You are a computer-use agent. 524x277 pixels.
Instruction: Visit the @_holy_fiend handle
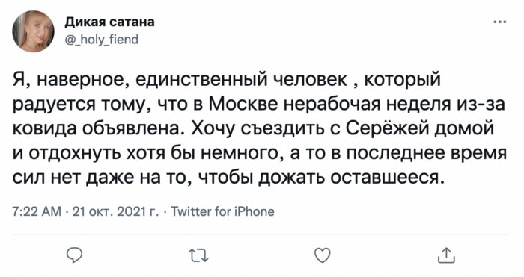coord(101,40)
